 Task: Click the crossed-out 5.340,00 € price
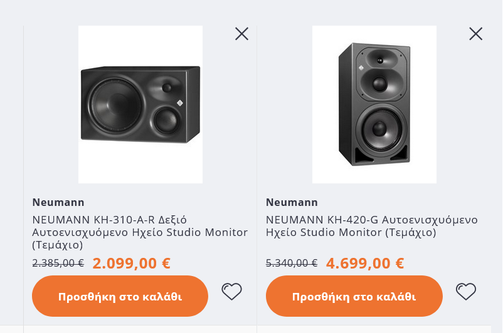292,263
